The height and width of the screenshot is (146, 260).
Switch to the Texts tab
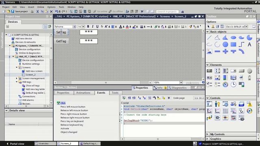tap(115, 93)
